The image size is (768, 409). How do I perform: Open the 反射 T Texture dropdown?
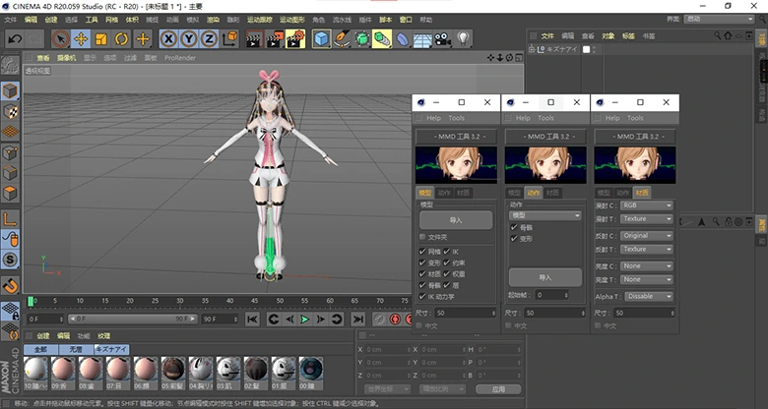point(647,249)
